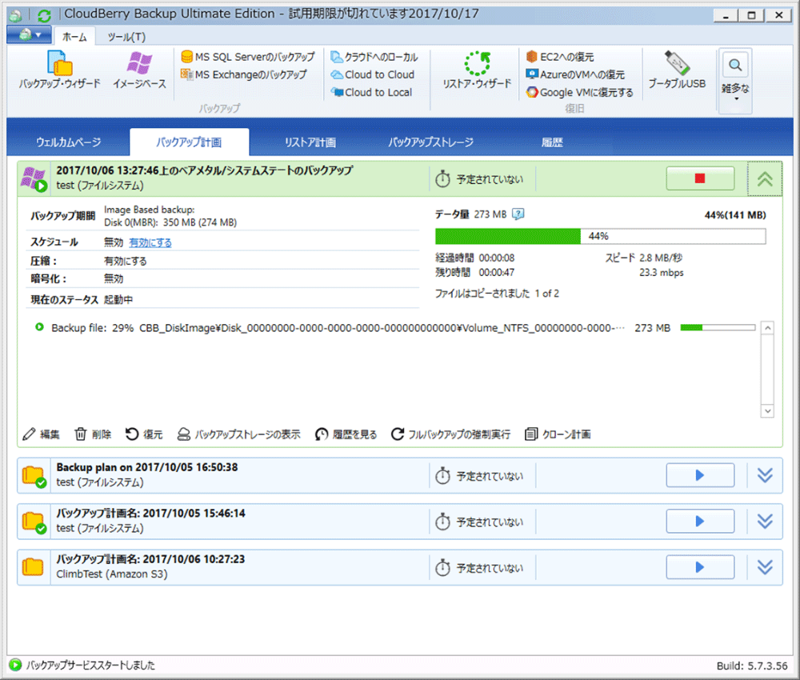The width and height of the screenshot is (800, 680).
Task: Choose Cloud to Local backup
Action: (371, 92)
